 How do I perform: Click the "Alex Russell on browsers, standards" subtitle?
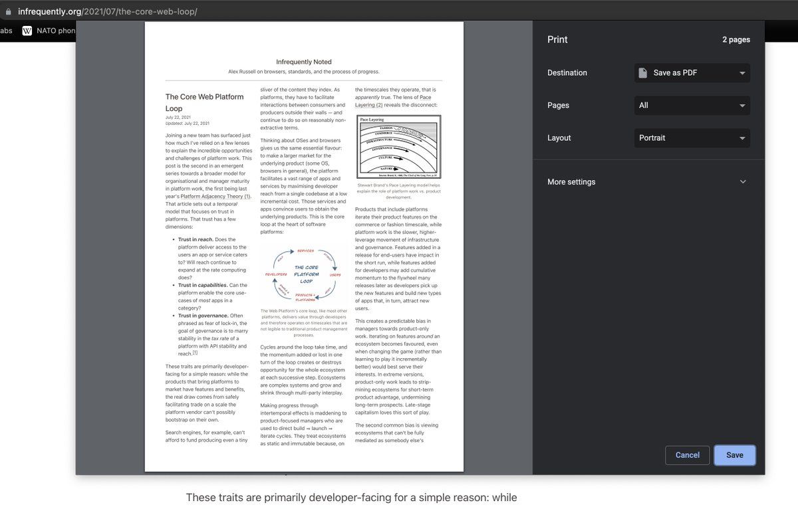pos(304,72)
